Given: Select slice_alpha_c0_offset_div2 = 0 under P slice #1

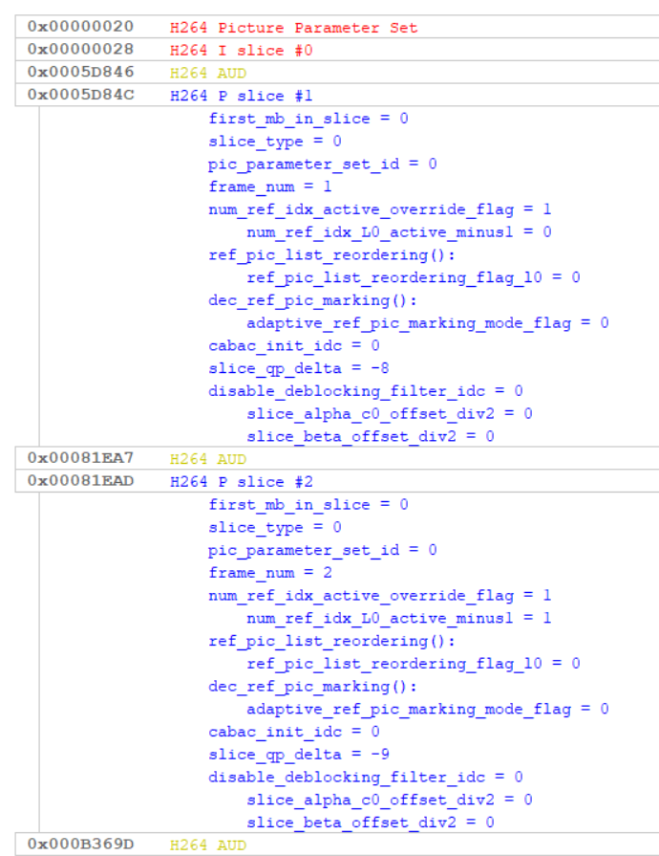Looking at the screenshot, I should tap(390, 414).
